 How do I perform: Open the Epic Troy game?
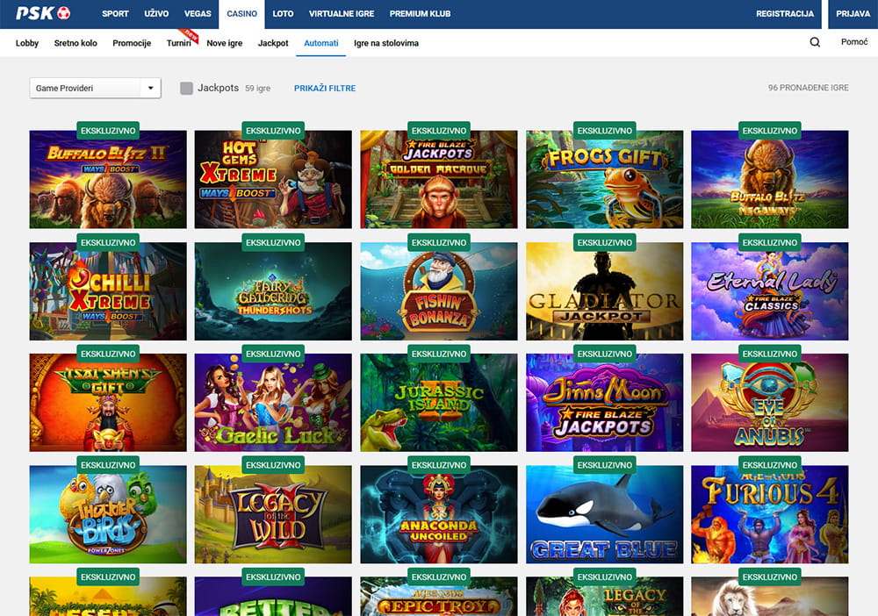point(439,597)
